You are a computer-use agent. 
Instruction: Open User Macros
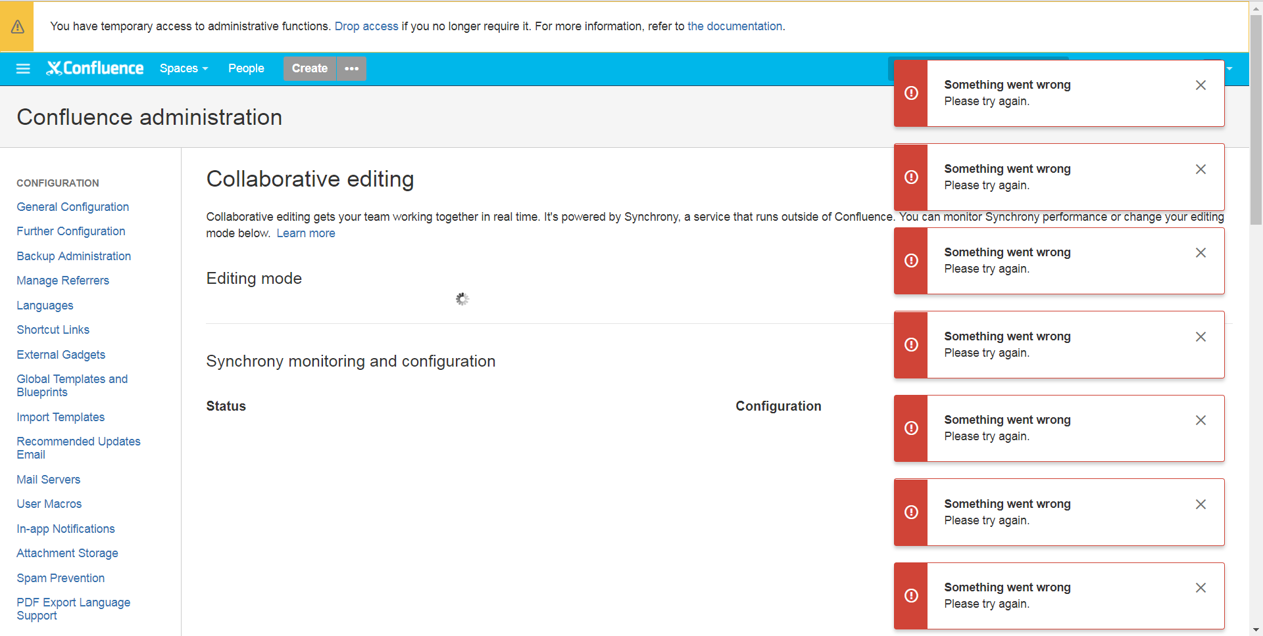click(49, 504)
